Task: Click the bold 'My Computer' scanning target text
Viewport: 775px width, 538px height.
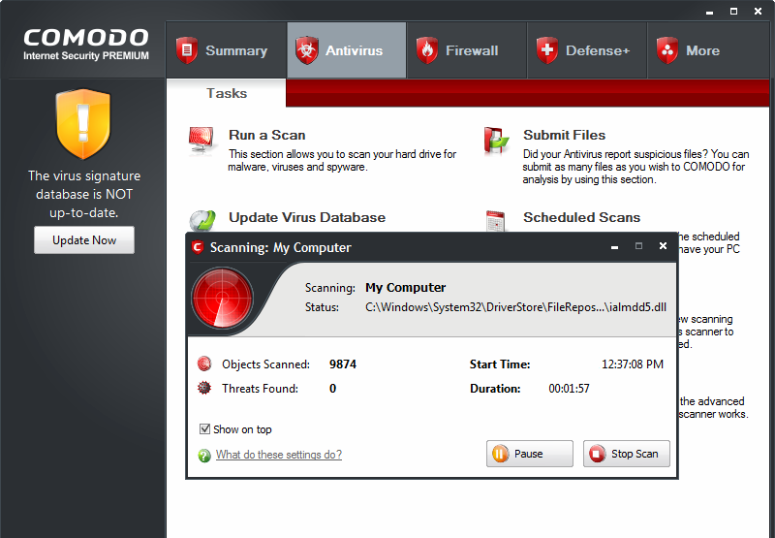Action: click(x=405, y=288)
